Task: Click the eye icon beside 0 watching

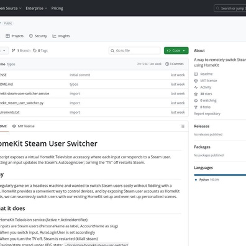Action: [x=196, y=101]
